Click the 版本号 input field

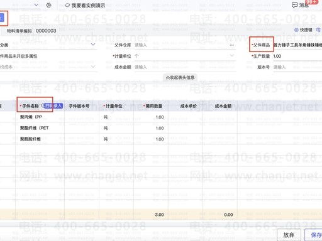point(297,67)
